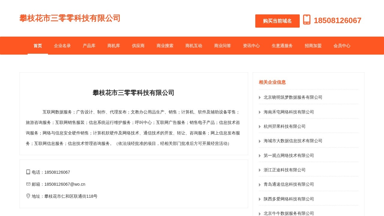Select 产品库 from the navigation bar
This screenshot has width=384, height=216.
(89, 46)
